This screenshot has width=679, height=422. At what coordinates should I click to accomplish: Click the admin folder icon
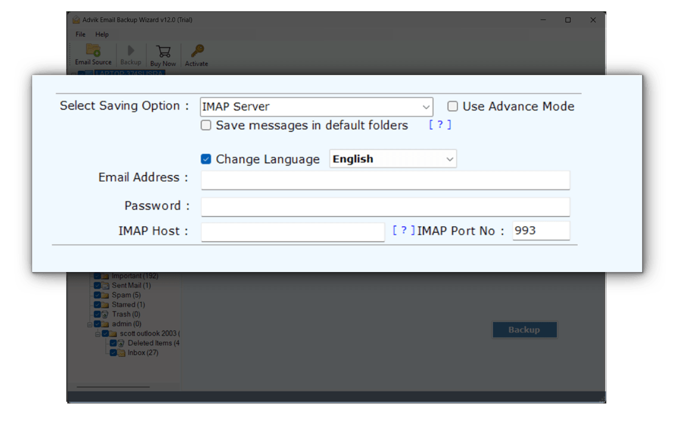click(105, 324)
